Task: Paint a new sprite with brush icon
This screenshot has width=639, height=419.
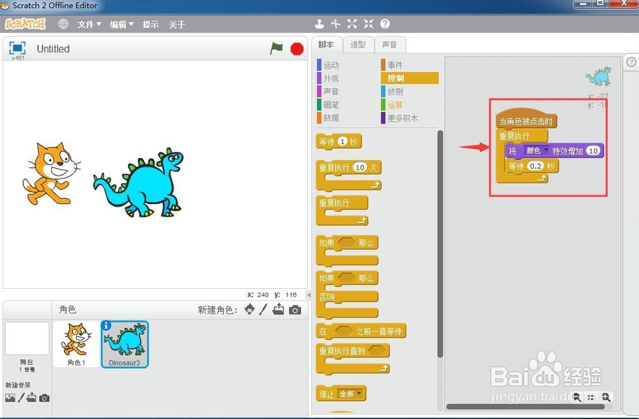Action: 263,309
